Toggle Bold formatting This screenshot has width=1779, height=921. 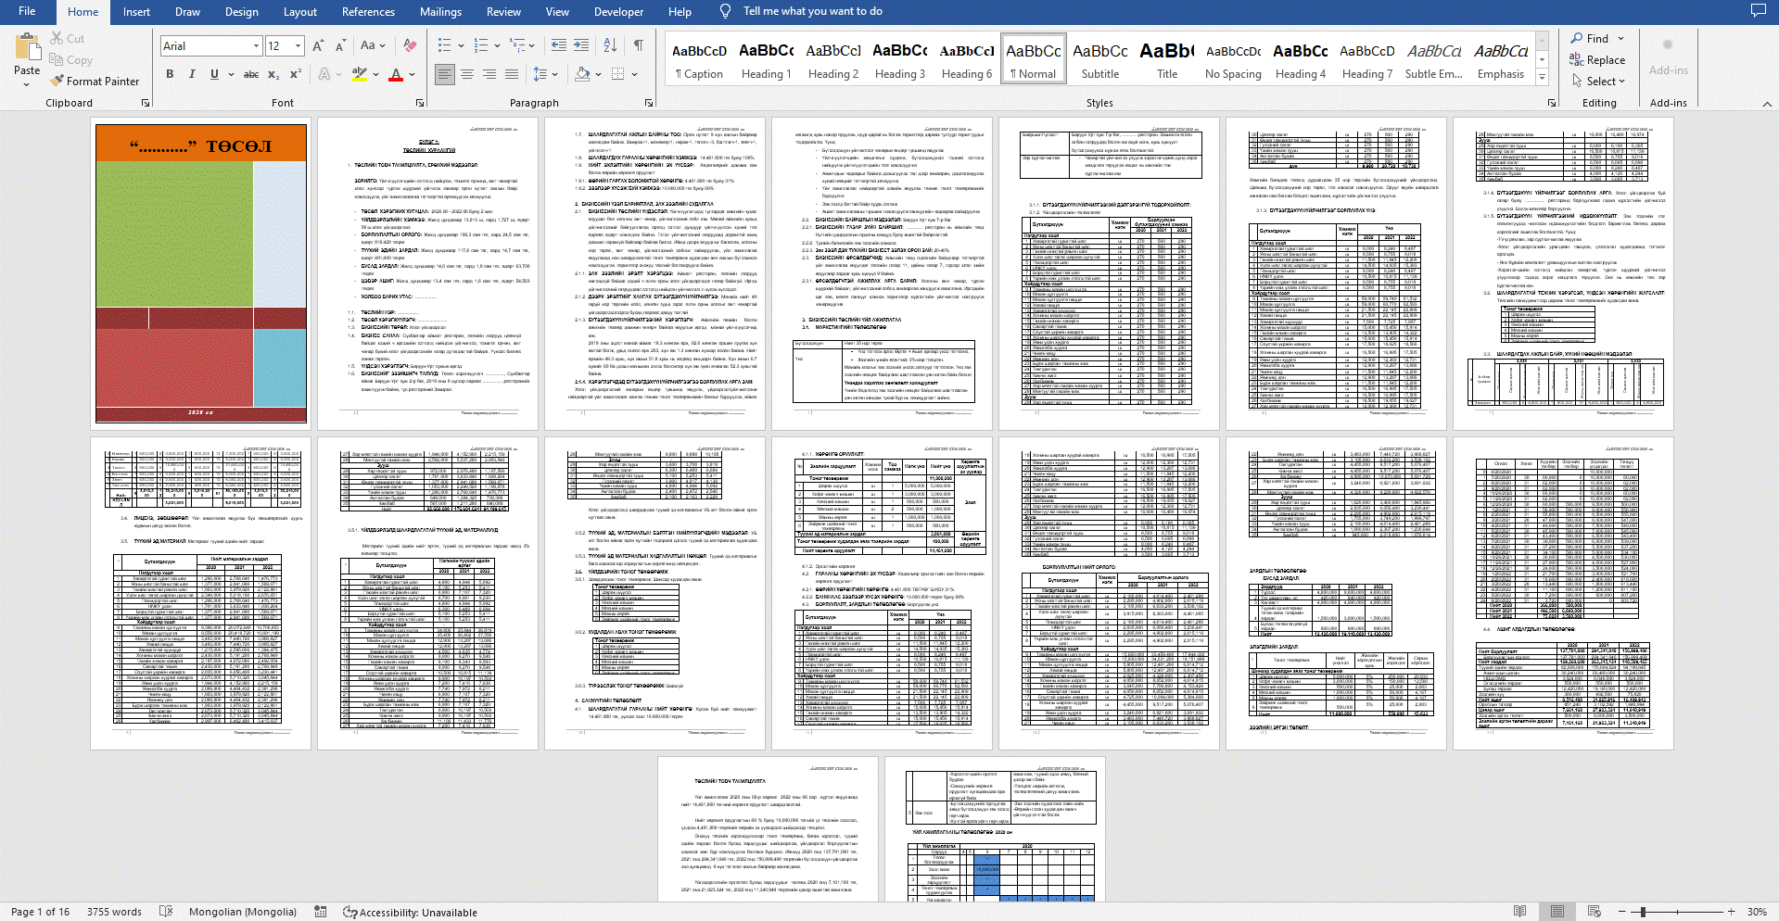tap(170, 74)
